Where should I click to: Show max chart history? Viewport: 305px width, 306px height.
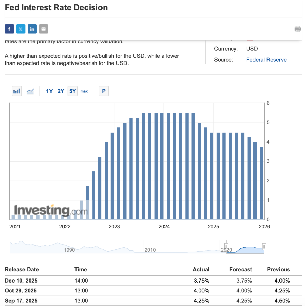point(84,91)
